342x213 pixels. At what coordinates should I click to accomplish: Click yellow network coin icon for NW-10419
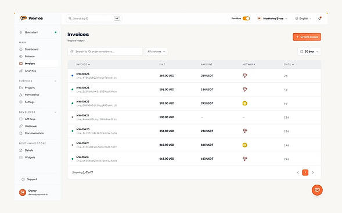(244, 145)
